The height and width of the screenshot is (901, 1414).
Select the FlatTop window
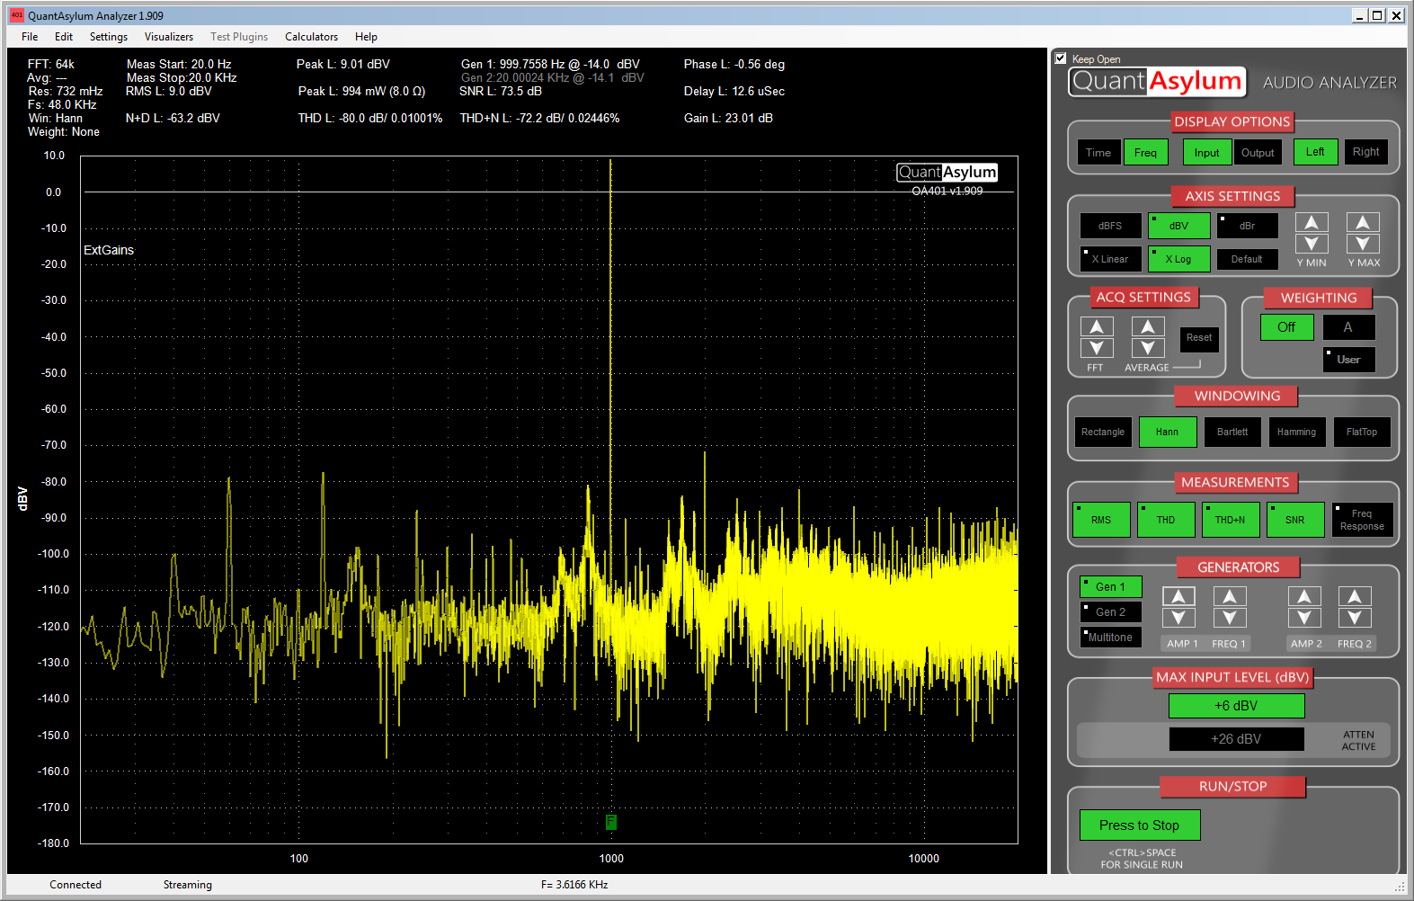click(1362, 433)
